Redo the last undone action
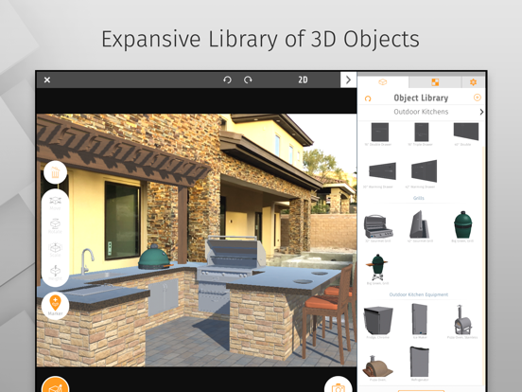522x392 pixels. (x=248, y=80)
